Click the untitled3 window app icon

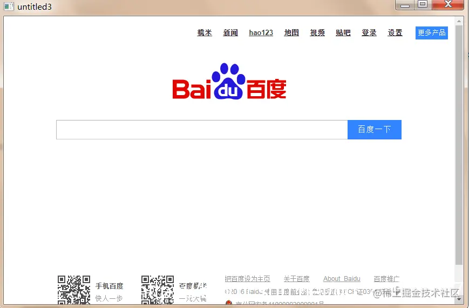[x=9, y=6]
